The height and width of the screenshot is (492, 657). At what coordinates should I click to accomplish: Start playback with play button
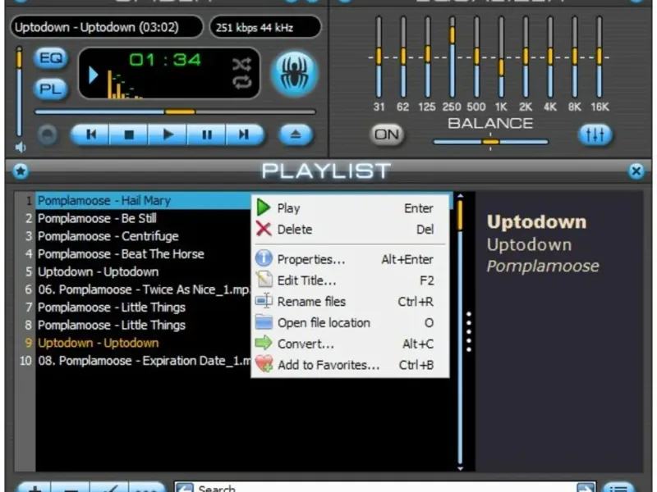pyautogui.click(x=168, y=134)
